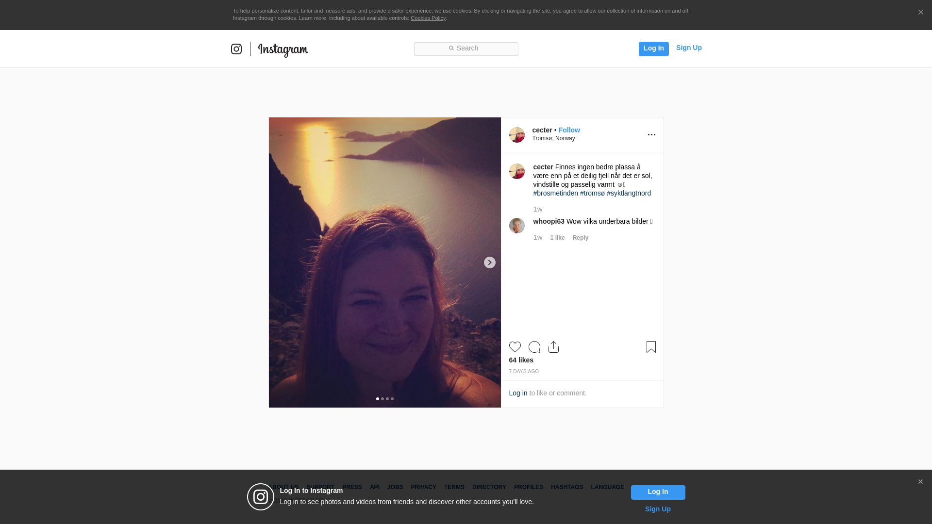Open the comment bubble icon
Image resolution: width=932 pixels, height=524 pixels.
tap(534, 347)
